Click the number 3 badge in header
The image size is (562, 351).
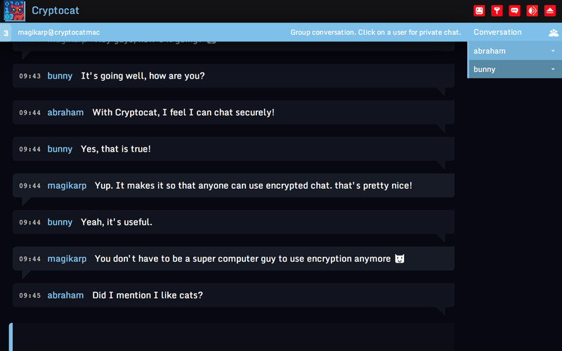pos(6,33)
